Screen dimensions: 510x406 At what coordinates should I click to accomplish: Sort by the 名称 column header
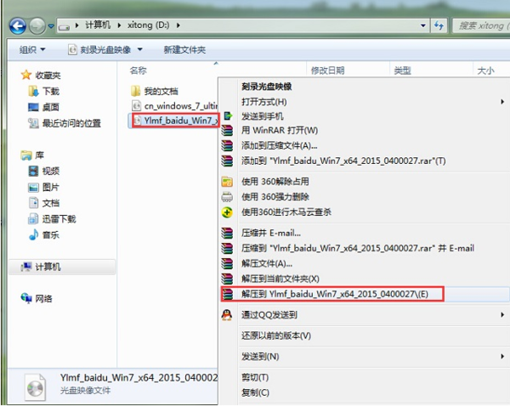pos(139,70)
